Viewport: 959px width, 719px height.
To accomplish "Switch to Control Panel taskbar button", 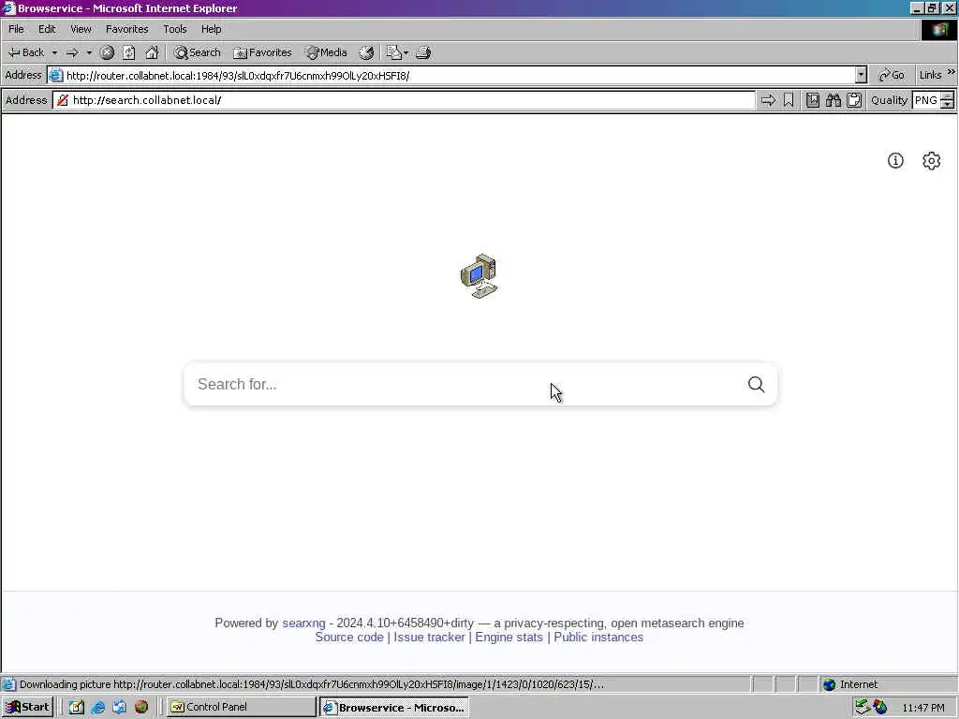I will (242, 707).
